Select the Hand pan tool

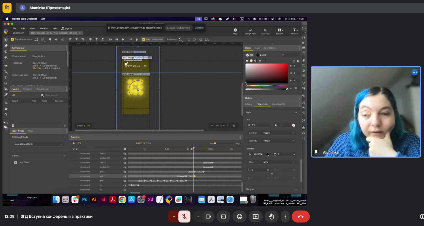pyautogui.click(x=6, y=109)
